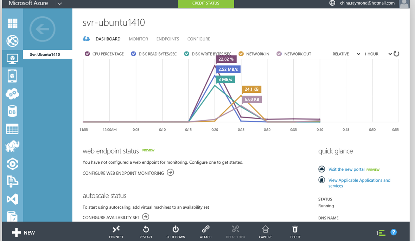
Task: Click CONFIGURE WEB ENDPOINT MONITORING link
Action: click(128, 173)
